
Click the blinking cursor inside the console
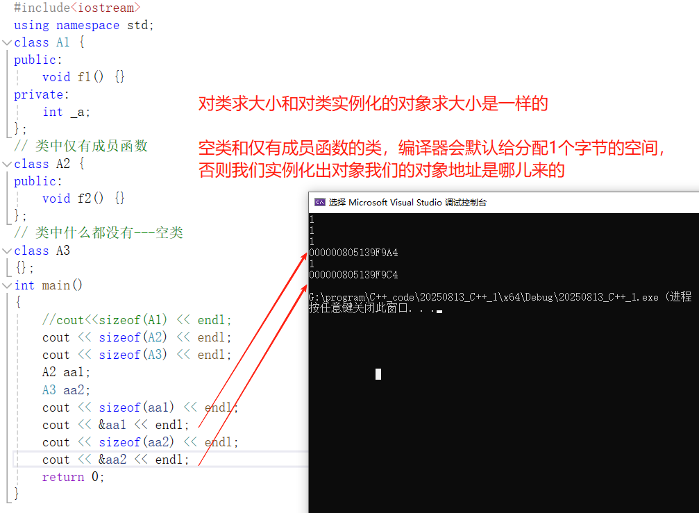coord(378,373)
